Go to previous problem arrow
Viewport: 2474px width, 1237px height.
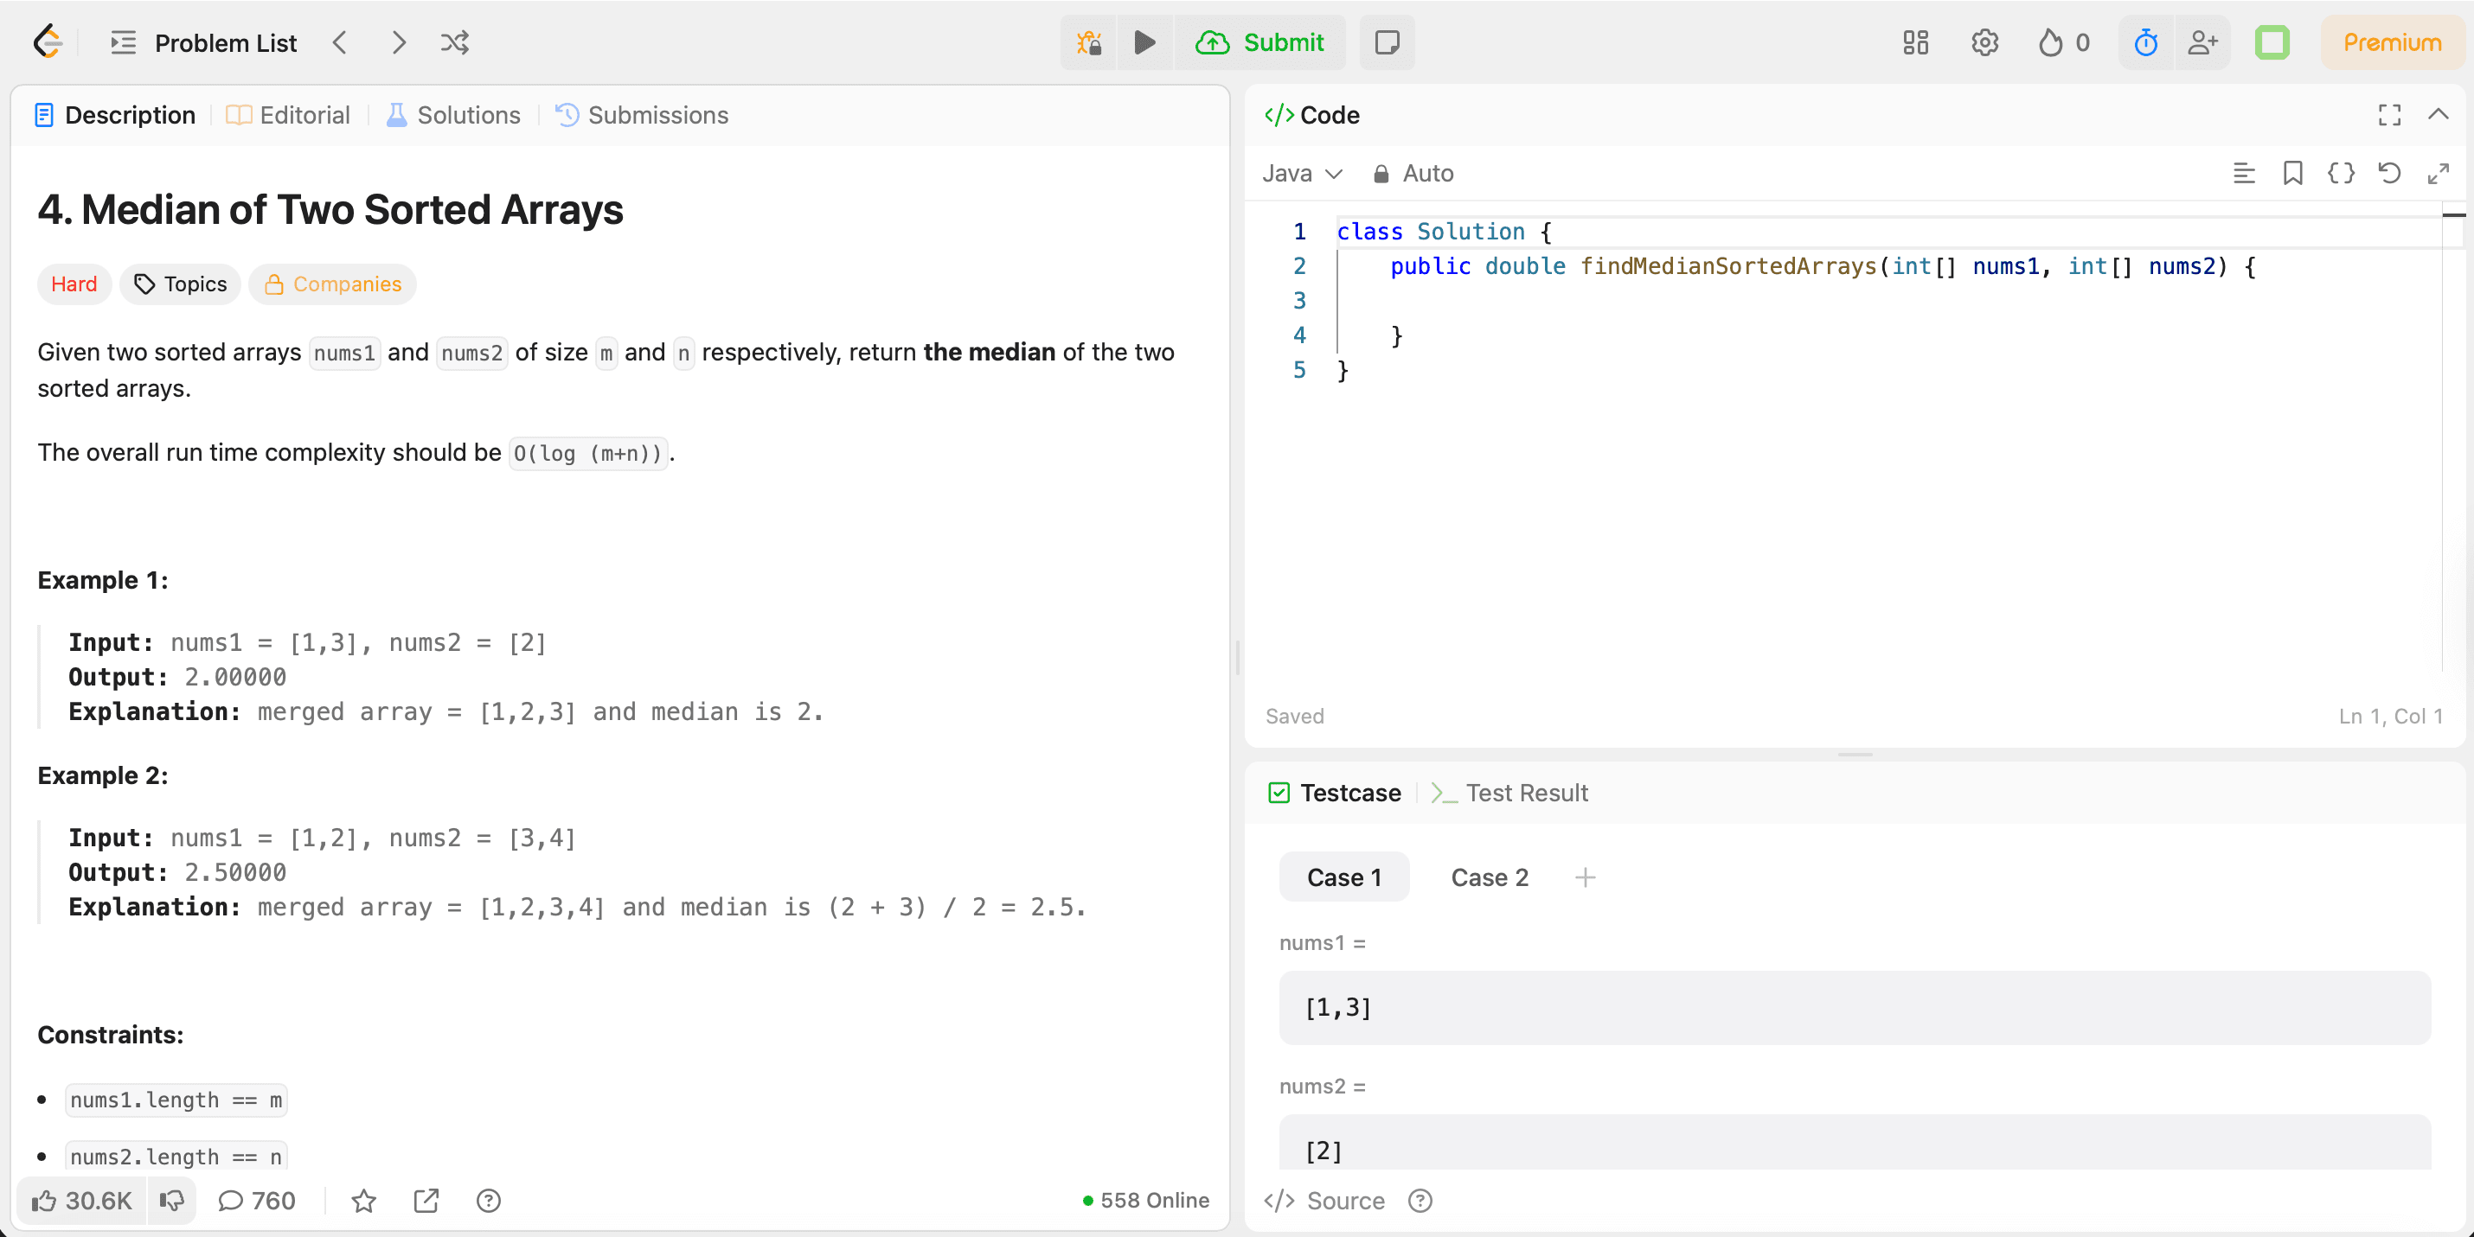339,42
